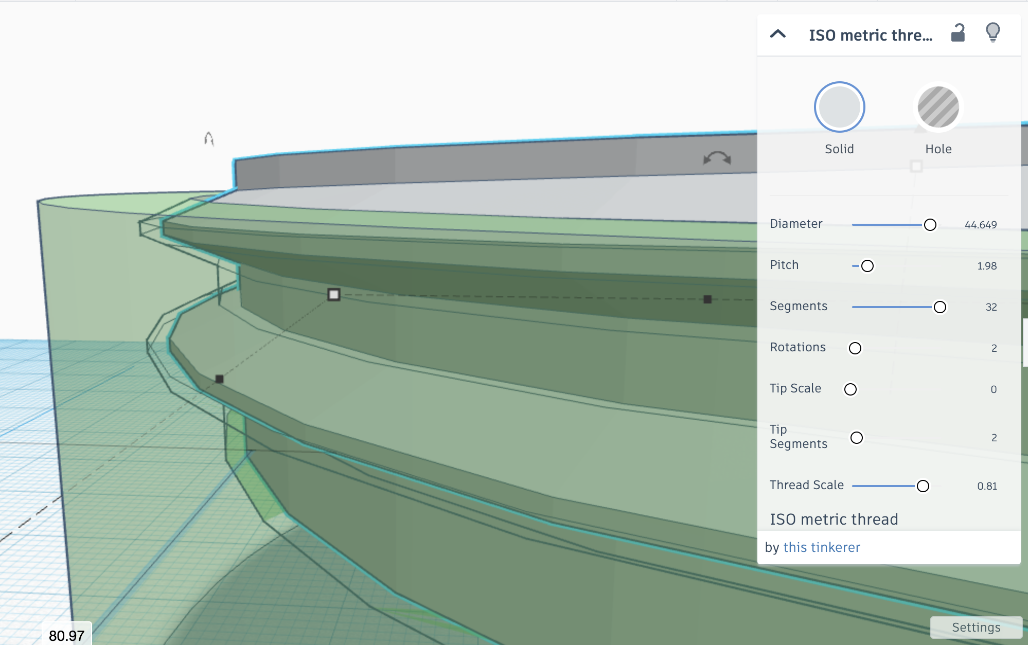Click the lock editing padlock icon
Screen dimensions: 1028x645
point(958,33)
